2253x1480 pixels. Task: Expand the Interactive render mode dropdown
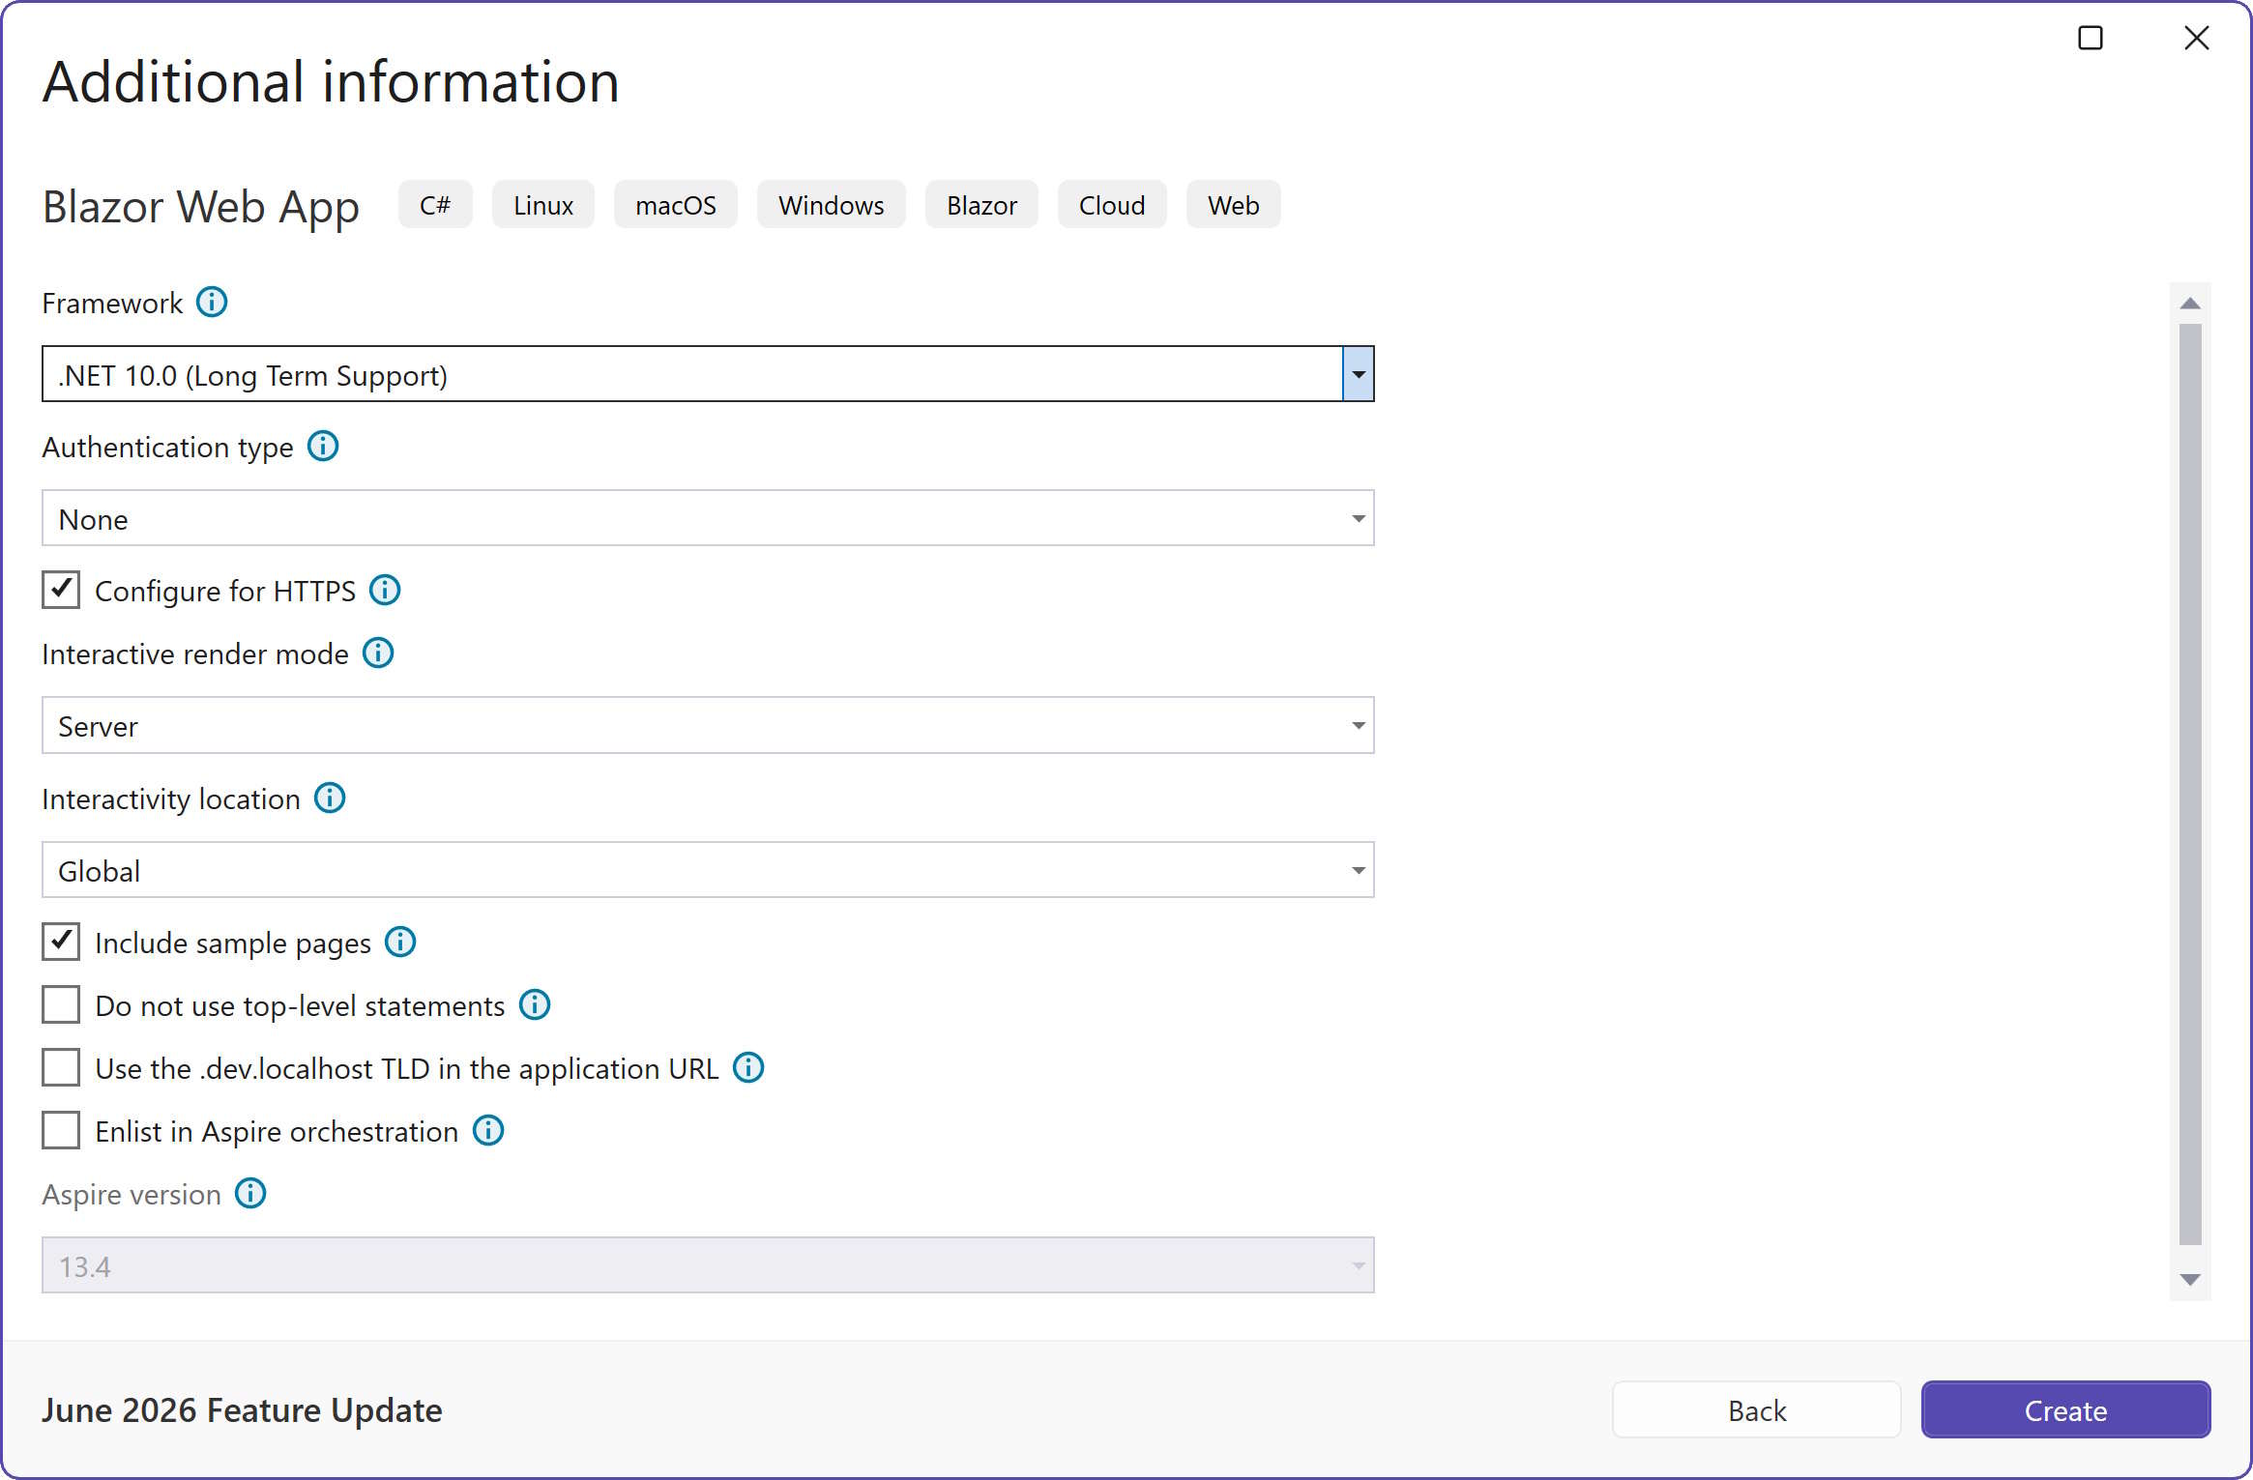pyautogui.click(x=708, y=725)
